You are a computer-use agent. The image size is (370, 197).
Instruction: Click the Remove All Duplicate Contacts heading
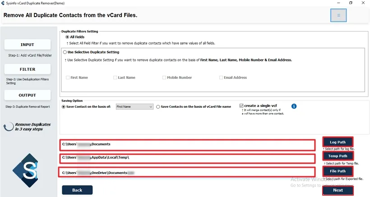point(70,15)
